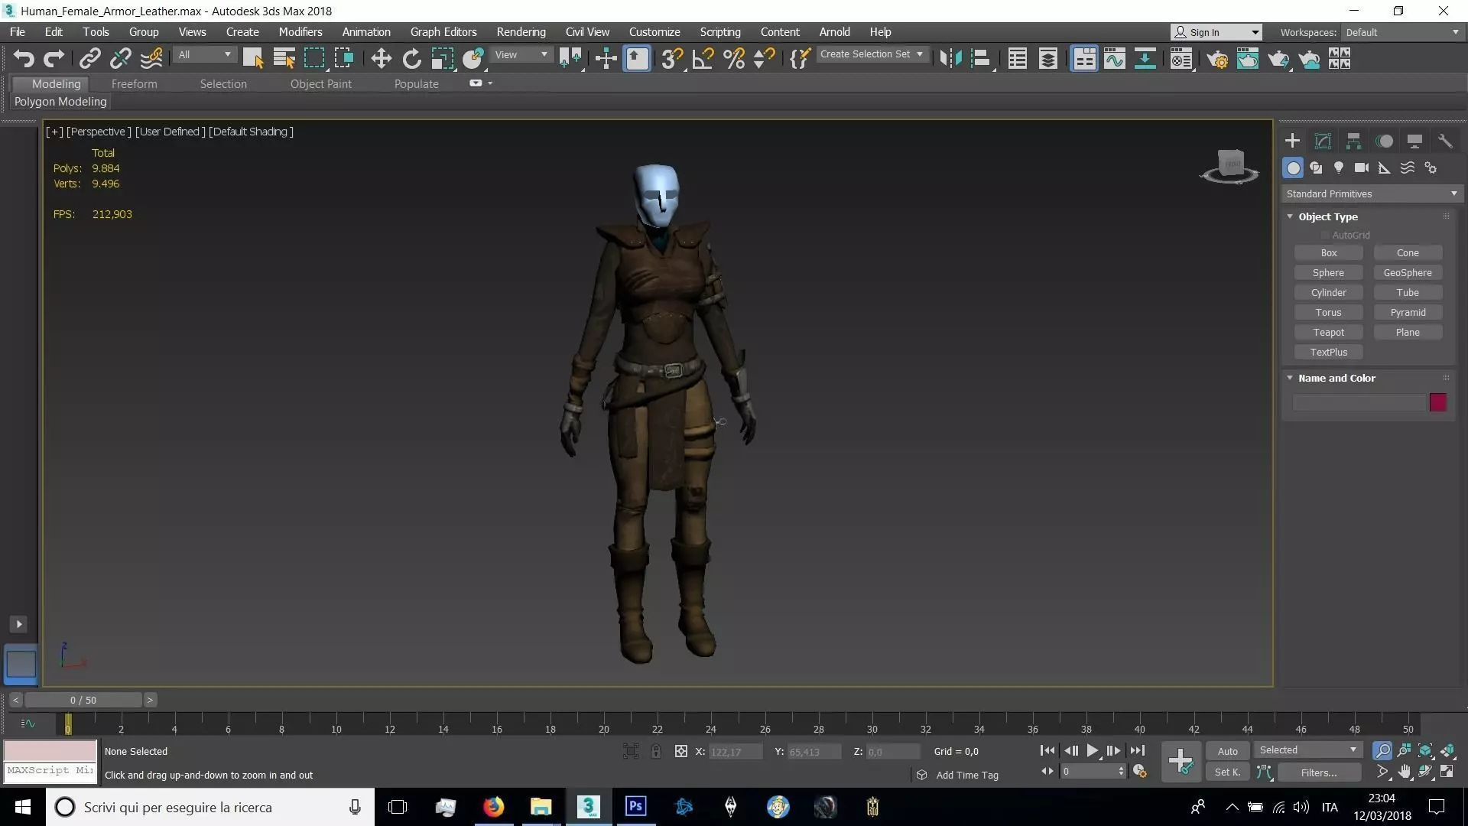
Task: Open the Sign In dropdown
Action: (x=1216, y=32)
